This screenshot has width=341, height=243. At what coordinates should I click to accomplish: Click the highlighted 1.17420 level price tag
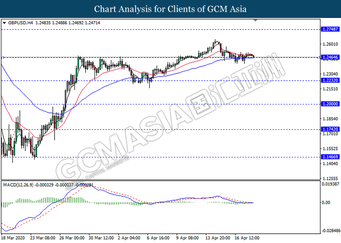tap(330, 129)
